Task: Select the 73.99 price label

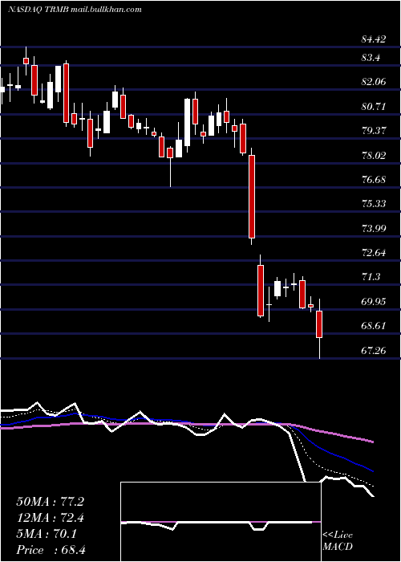Action: (x=374, y=228)
